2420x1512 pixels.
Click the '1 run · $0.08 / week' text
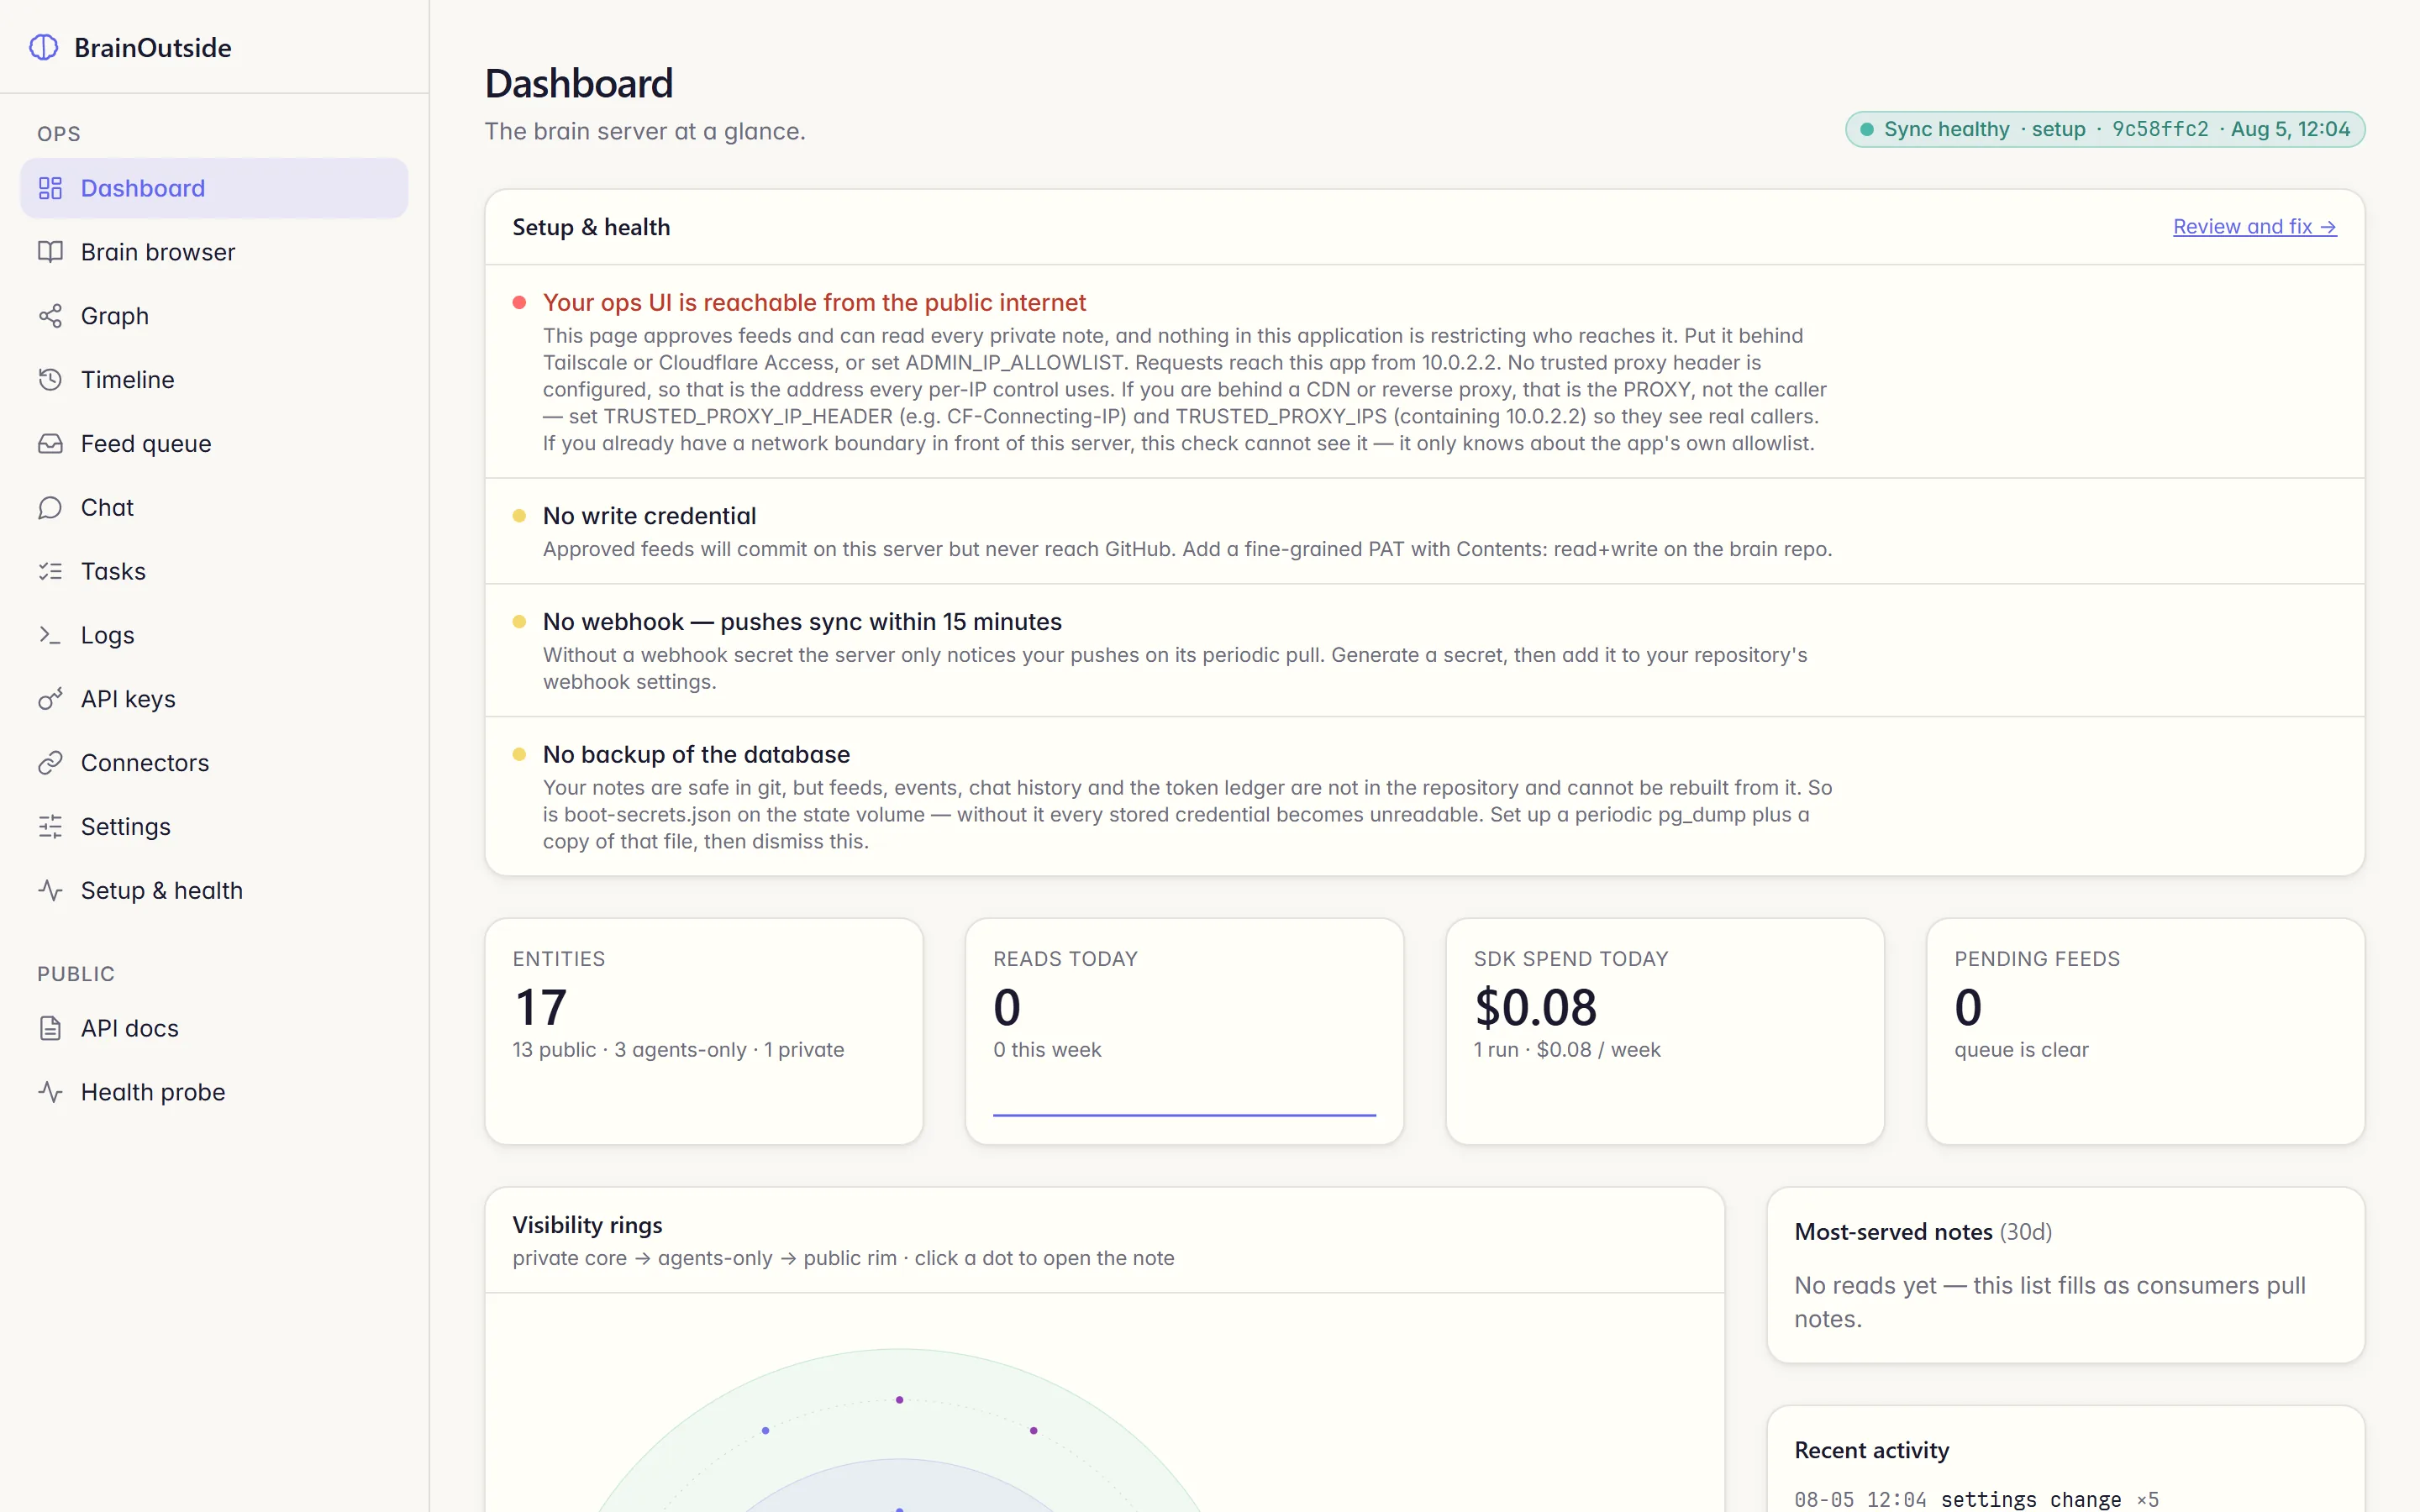pos(1567,1049)
